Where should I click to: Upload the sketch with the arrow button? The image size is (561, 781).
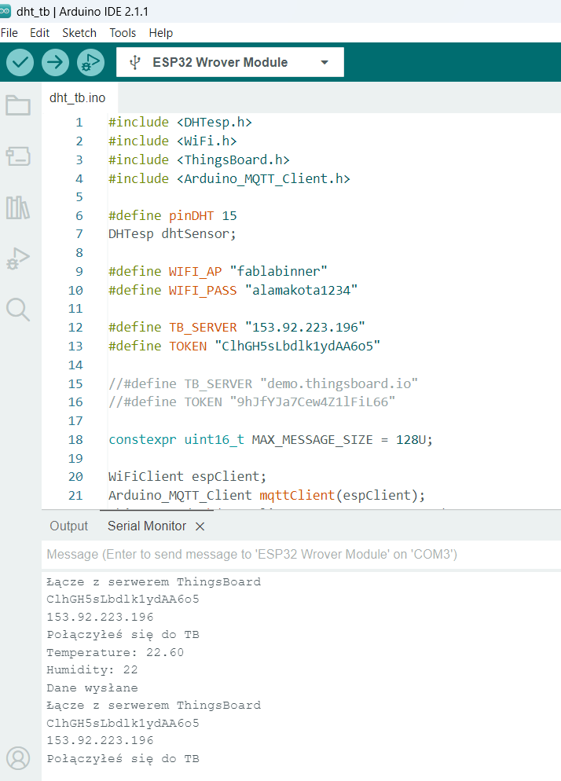click(x=55, y=62)
